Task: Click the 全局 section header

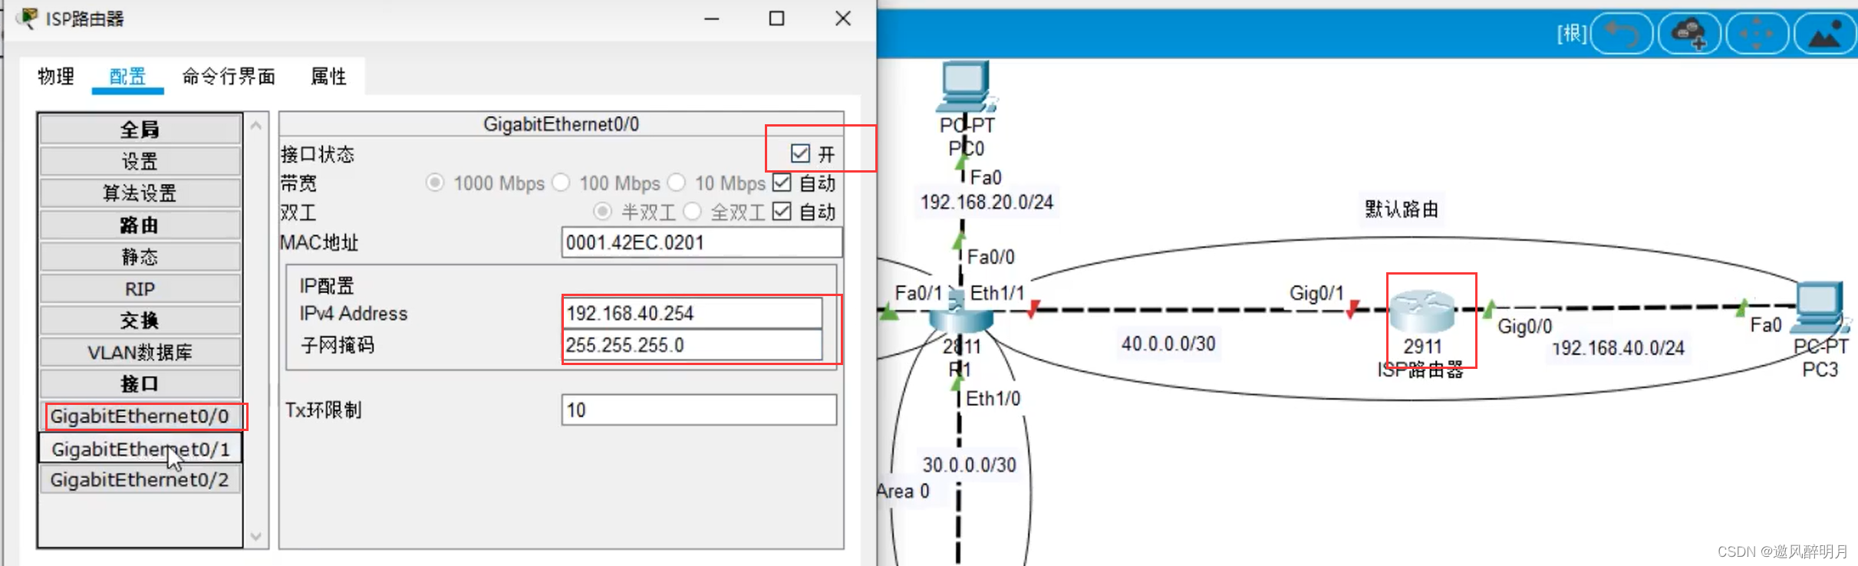Action: 140,129
